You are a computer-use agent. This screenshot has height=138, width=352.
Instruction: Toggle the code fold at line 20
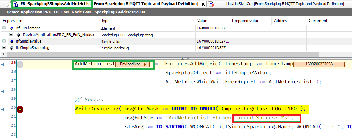point(2,109)
